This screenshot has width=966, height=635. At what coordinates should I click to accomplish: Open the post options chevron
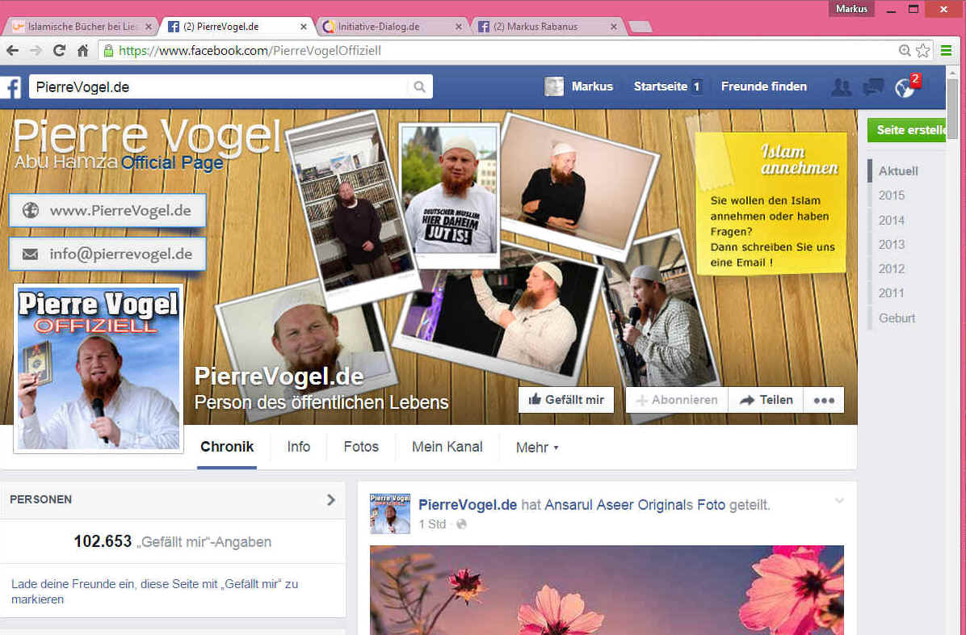(839, 501)
